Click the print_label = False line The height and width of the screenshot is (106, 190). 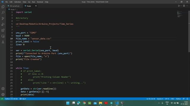tap(27, 42)
